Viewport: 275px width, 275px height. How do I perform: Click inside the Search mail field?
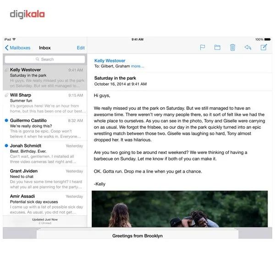45,59
